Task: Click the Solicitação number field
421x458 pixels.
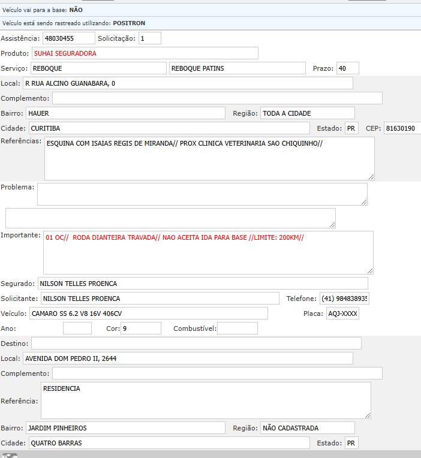Action: [x=149, y=38]
